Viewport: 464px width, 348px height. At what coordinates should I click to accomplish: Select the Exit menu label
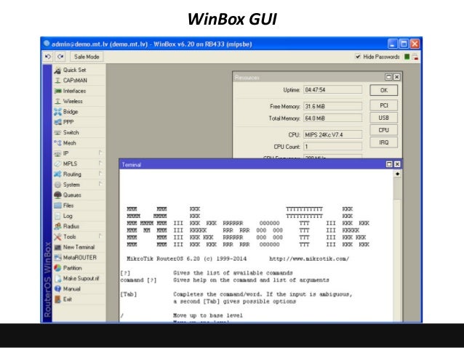pyautogui.click(x=68, y=299)
